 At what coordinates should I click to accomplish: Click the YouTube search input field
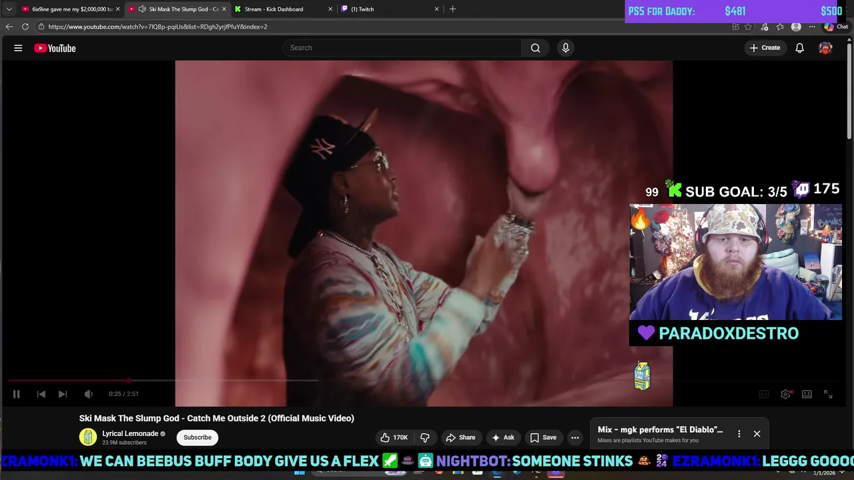(x=402, y=48)
